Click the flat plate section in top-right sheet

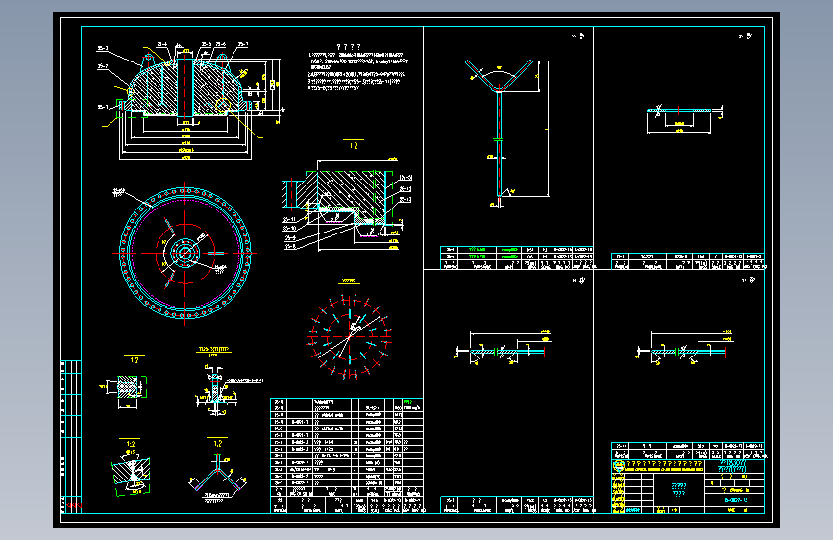pos(684,119)
